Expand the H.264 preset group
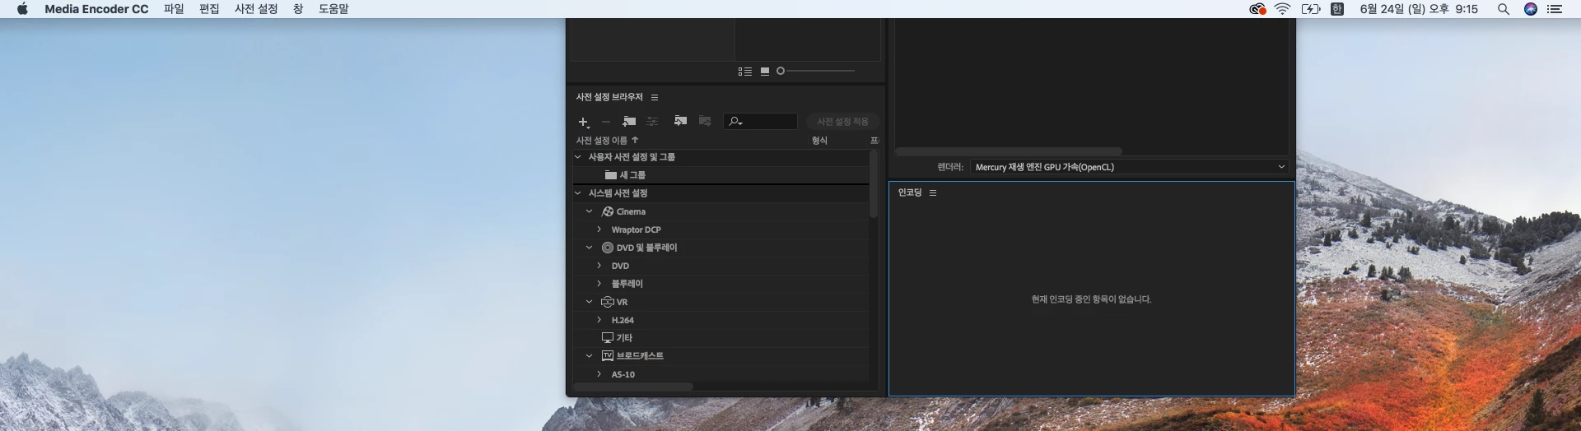Image resolution: width=1581 pixels, height=431 pixels. [x=599, y=320]
